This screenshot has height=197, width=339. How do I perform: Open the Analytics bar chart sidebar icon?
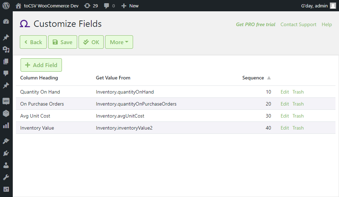click(x=6, y=125)
